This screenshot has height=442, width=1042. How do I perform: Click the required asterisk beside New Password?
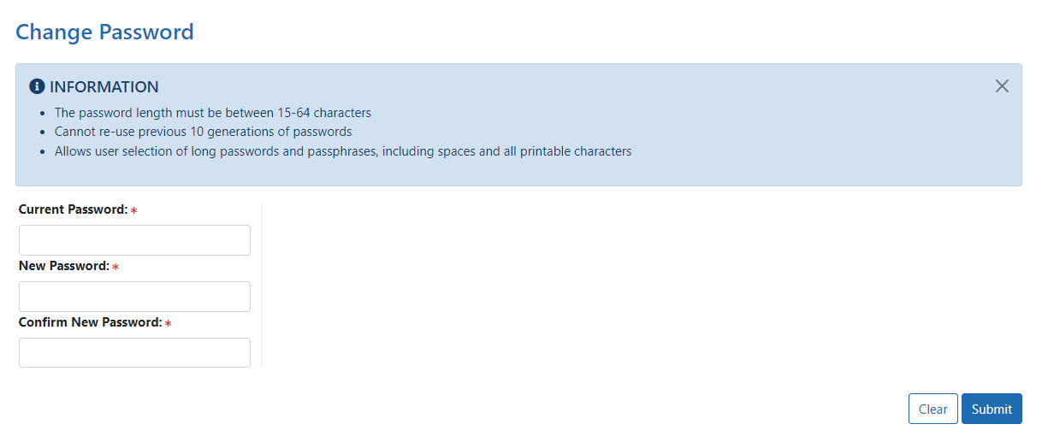pos(115,267)
